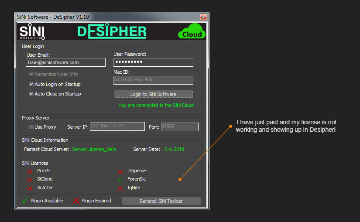Click the Plugin Available green check icon
Image resolution: width=360 pixels, height=222 pixels.
coord(25,201)
